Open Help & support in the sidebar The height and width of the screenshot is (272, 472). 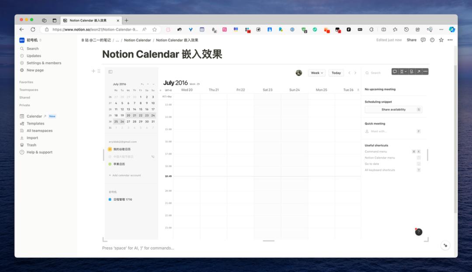(x=39, y=152)
